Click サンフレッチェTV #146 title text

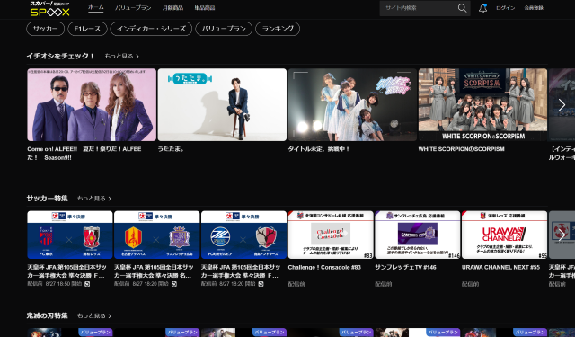(405, 267)
